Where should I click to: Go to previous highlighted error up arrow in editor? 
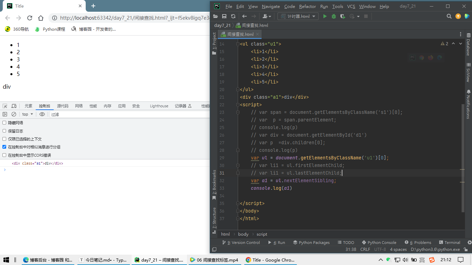click(453, 44)
